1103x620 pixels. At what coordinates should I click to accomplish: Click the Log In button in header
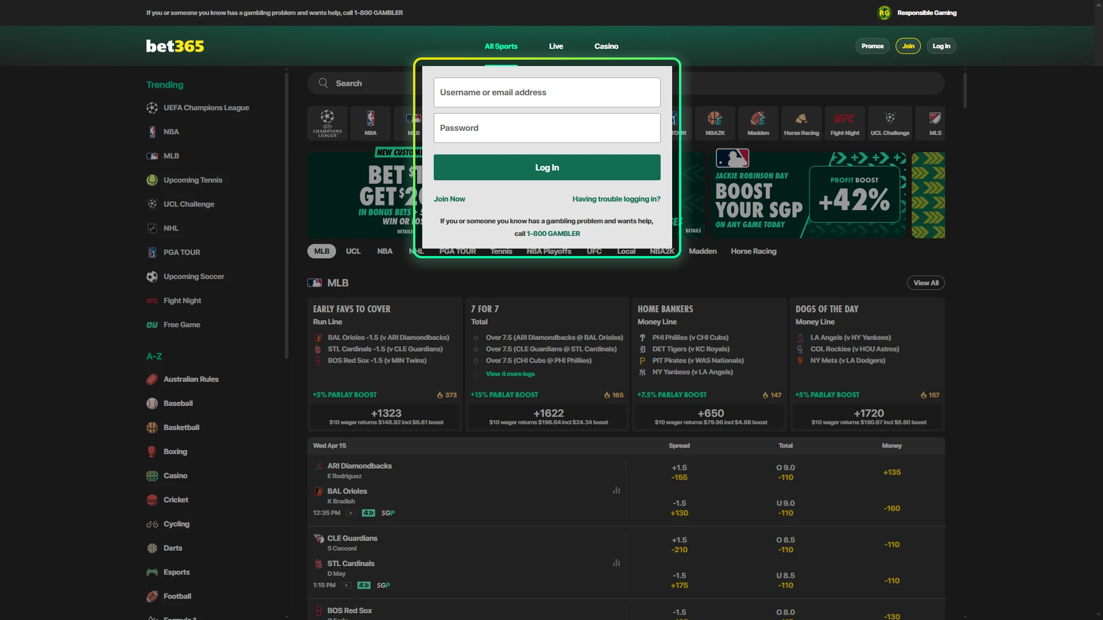942,46
